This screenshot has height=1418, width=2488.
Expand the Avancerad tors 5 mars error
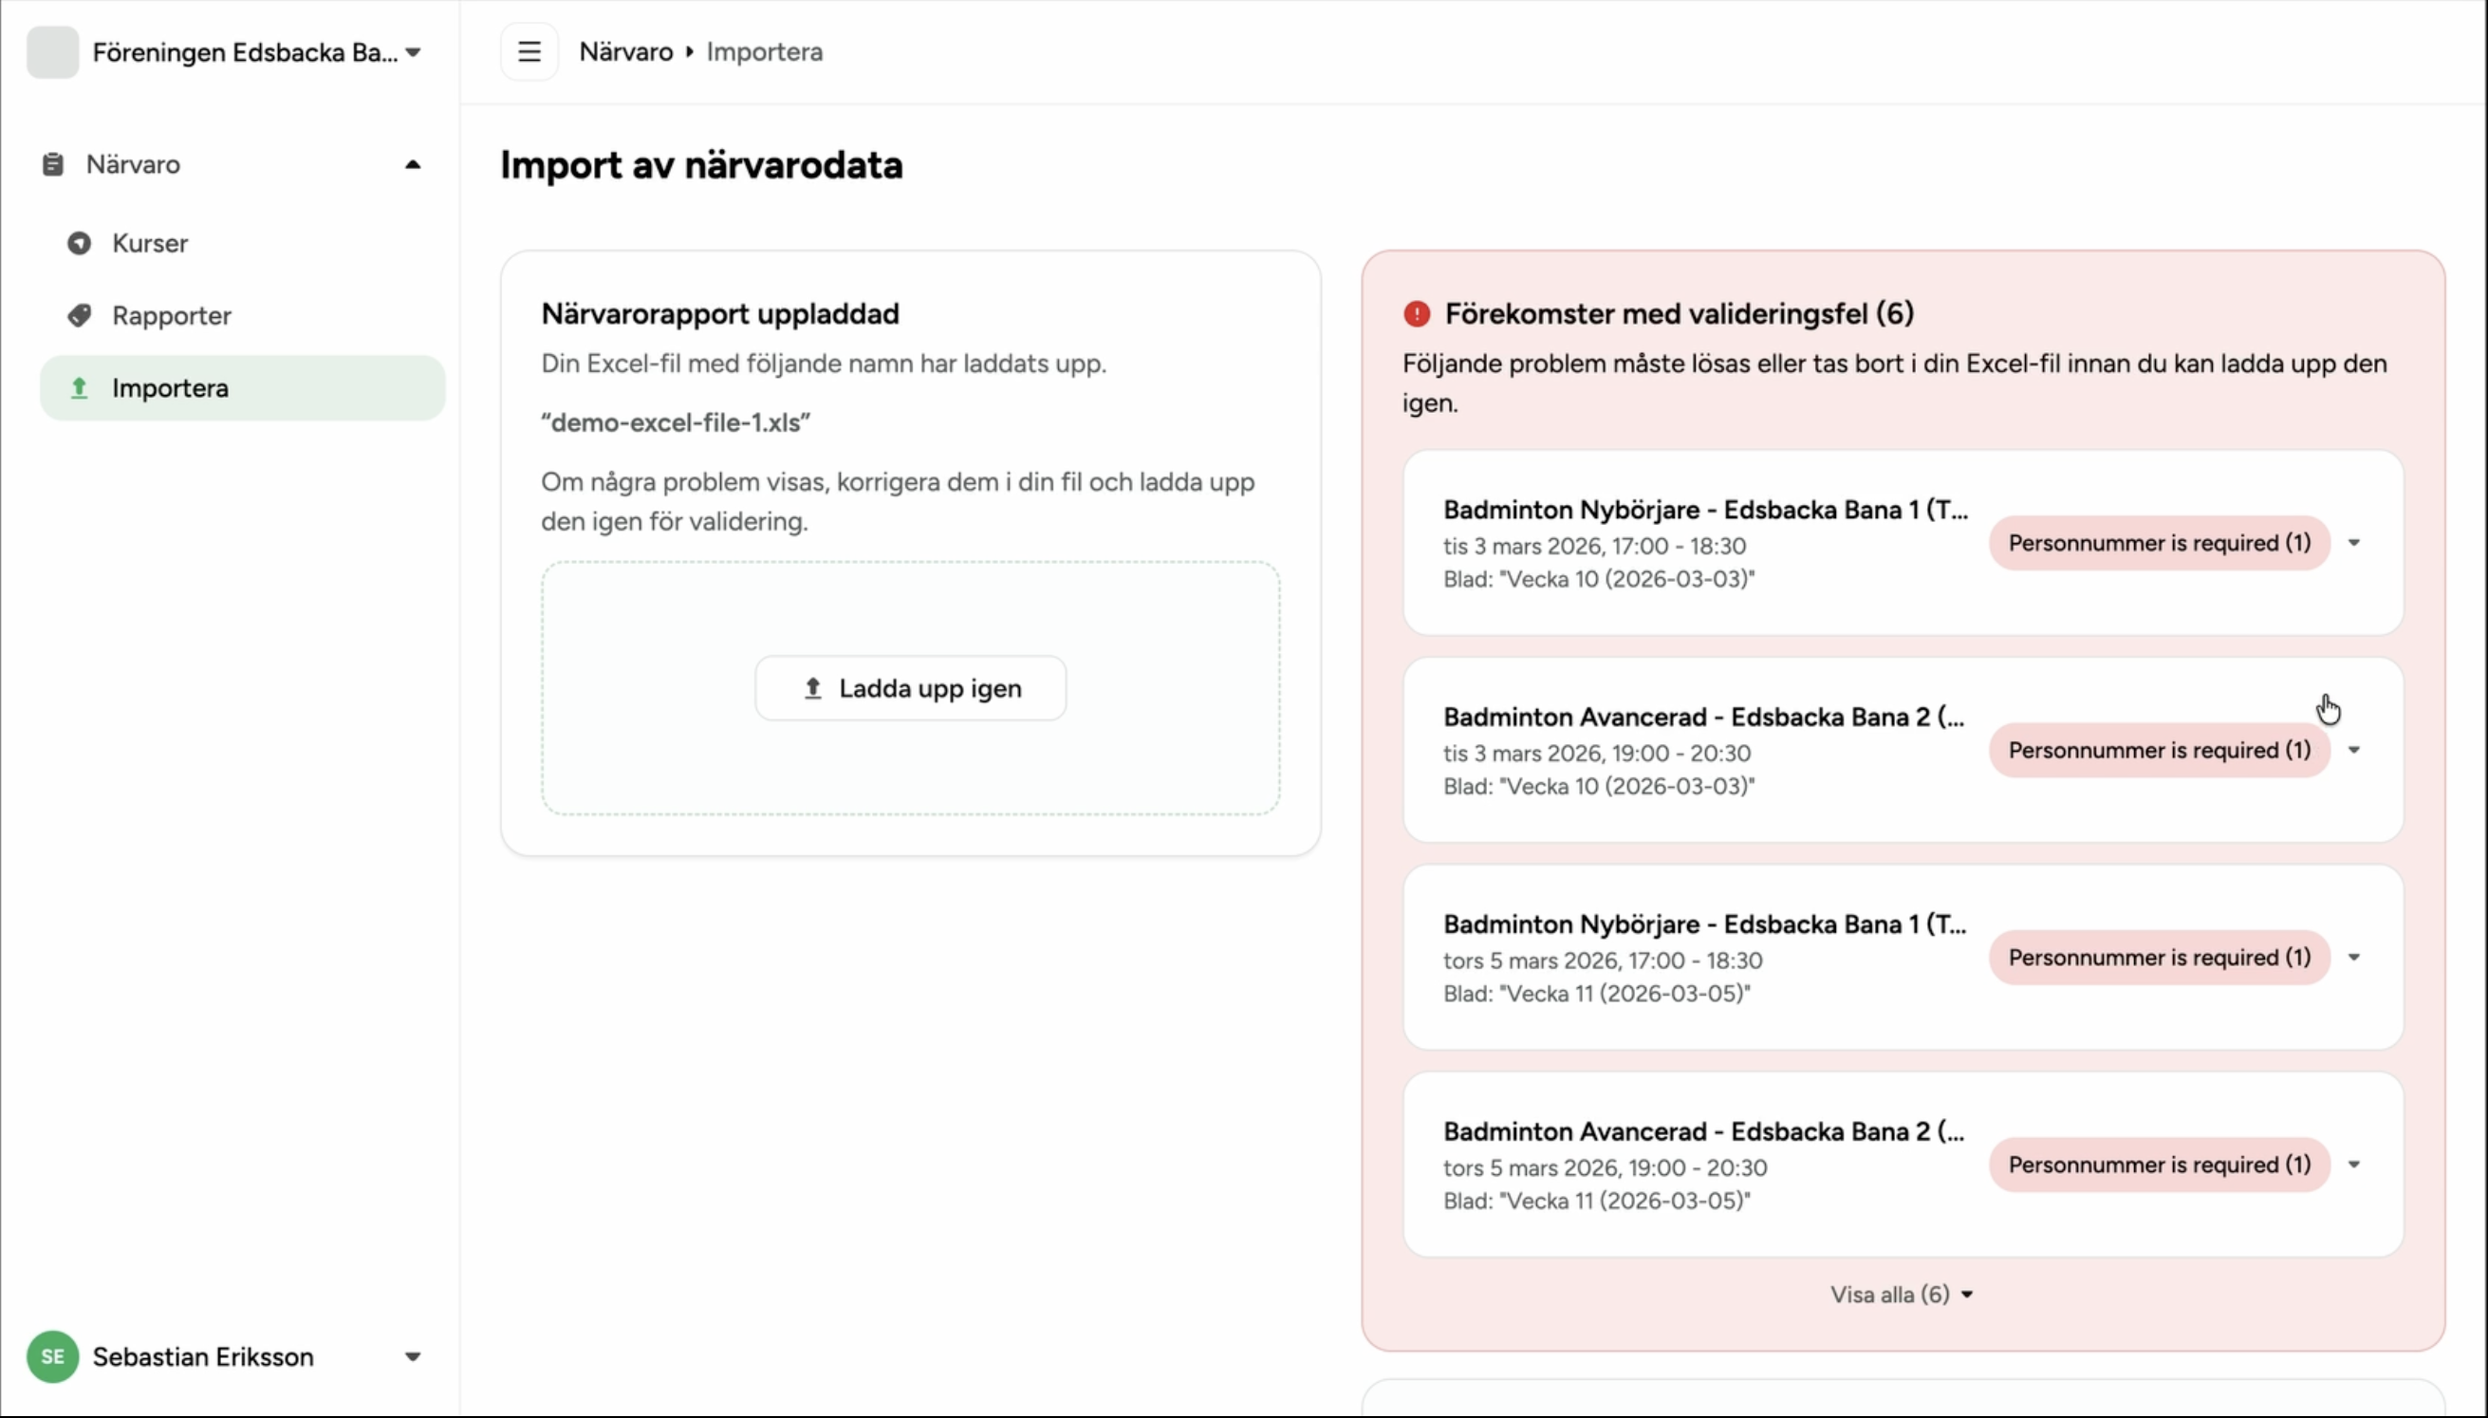click(2353, 1165)
